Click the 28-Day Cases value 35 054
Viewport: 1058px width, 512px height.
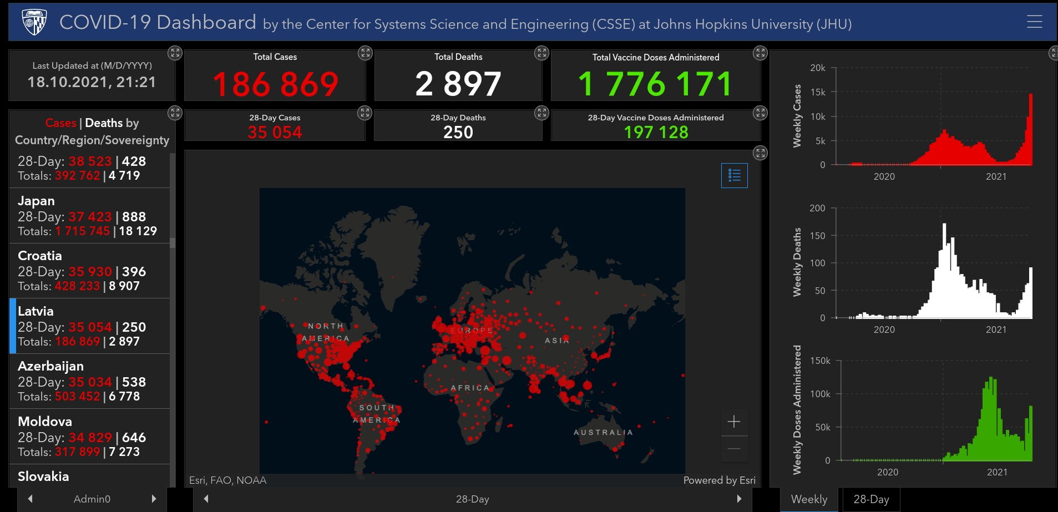pos(275,132)
